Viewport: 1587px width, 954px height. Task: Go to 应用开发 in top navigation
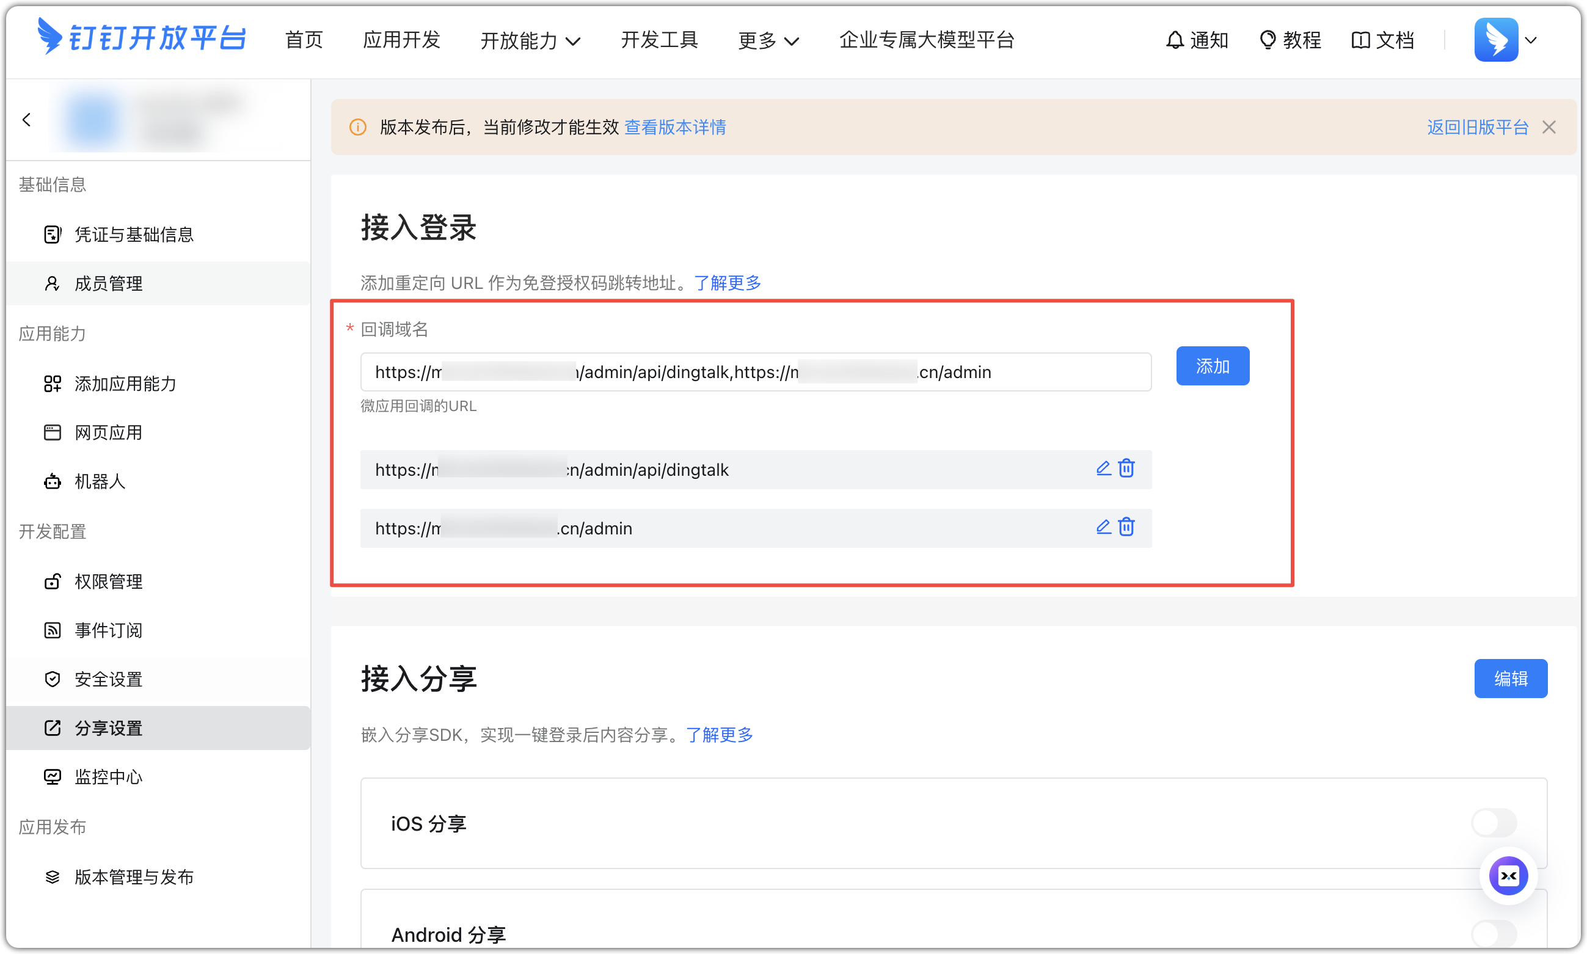(401, 40)
